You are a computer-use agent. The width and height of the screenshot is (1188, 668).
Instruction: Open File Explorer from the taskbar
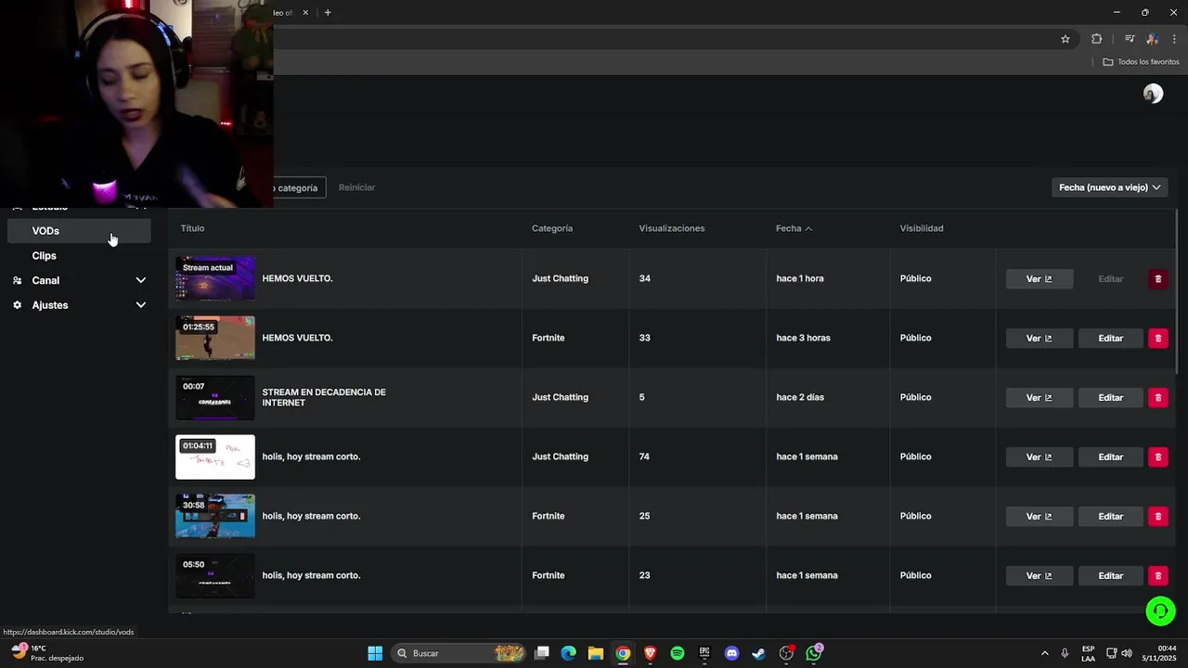click(596, 653)
